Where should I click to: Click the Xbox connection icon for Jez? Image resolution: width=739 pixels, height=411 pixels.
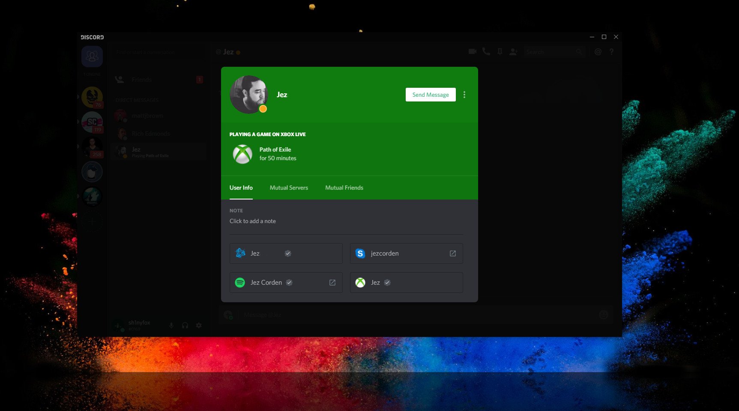[x=360, y=283]
